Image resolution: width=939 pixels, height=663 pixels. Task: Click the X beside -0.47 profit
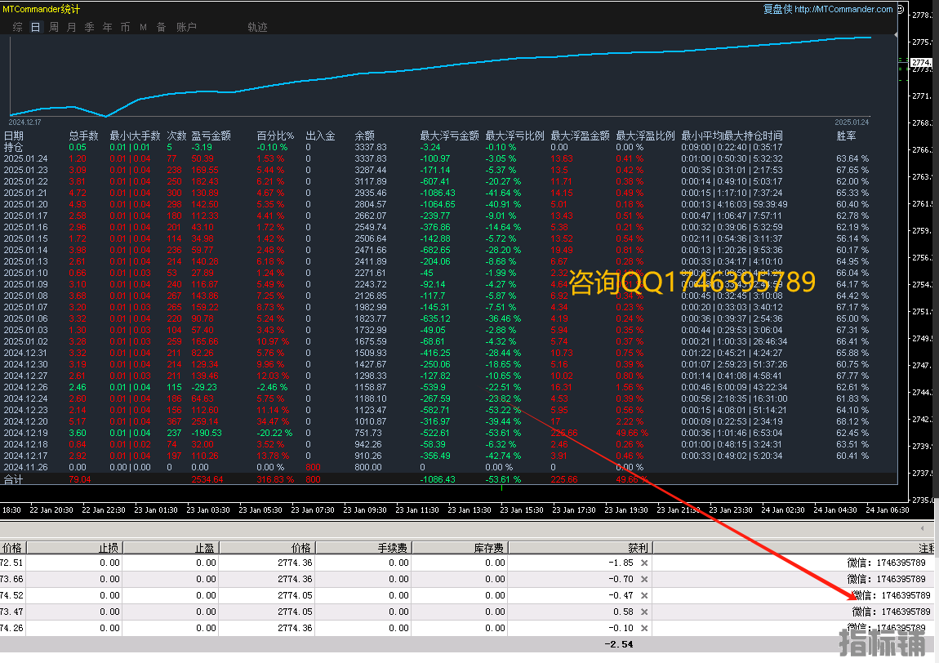tap(643, 595)
